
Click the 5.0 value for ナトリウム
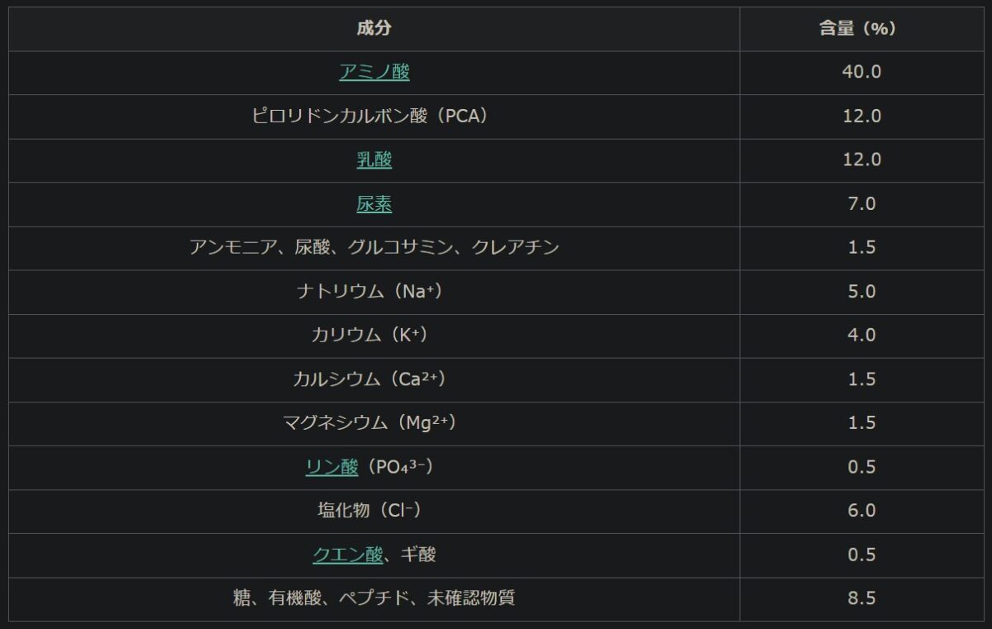coord(861,291)
